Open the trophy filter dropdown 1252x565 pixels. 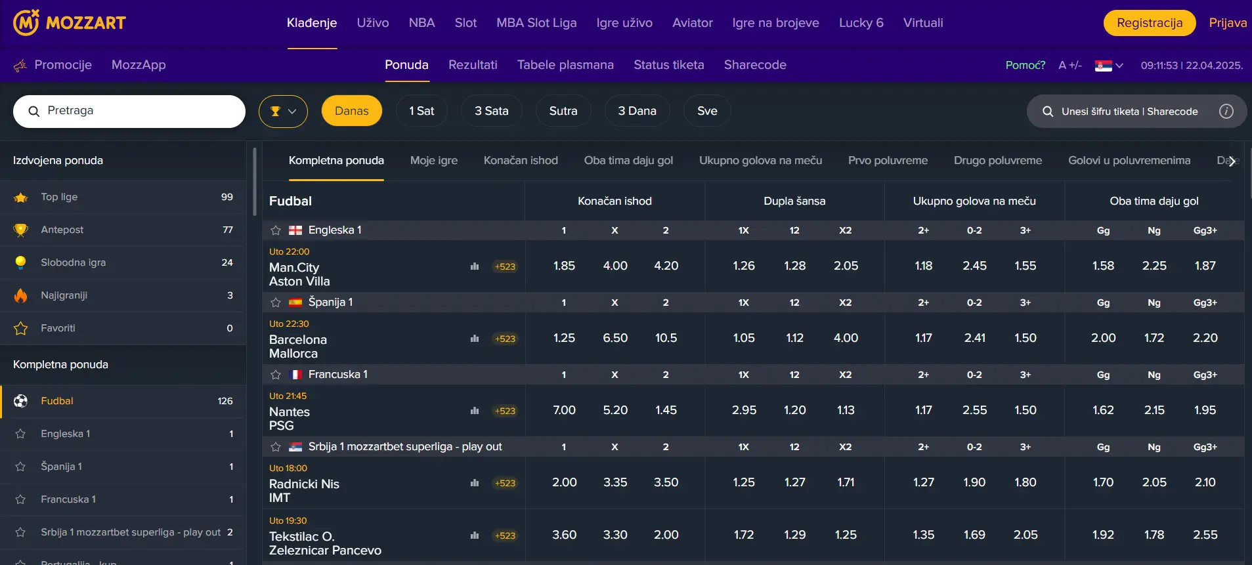tap(283, 112)
